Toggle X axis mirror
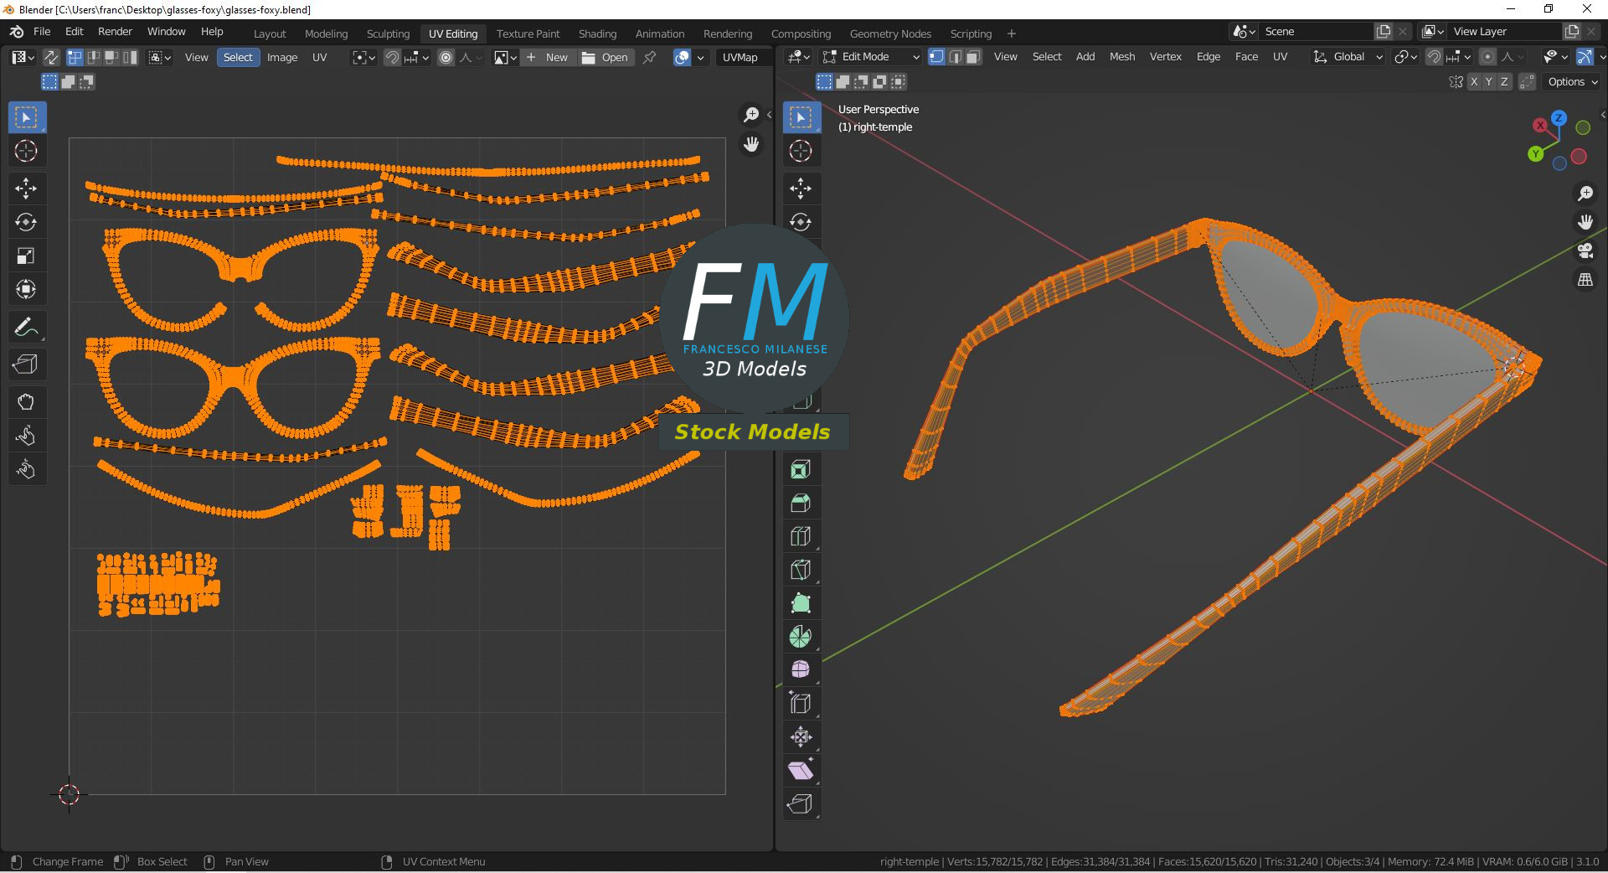Viewport: 1608px width, 873px height. [1474, 81]
